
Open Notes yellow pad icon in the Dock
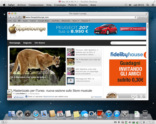click(76, 114)
